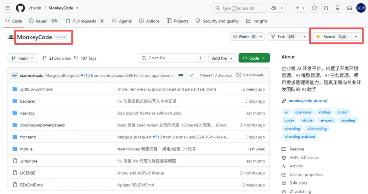Open the Add file dropdown

(222, 58)
